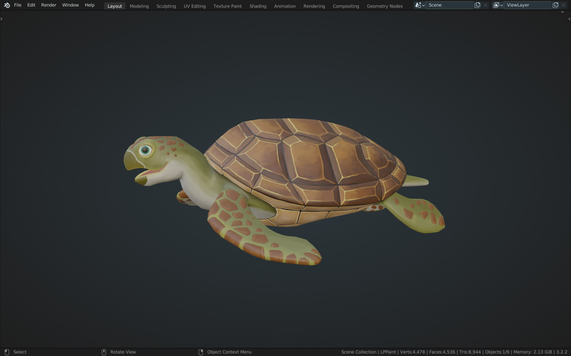Open the Geometry Nodes workspace
The width and height of the screenshot is (571, 356).
point(385,6)
